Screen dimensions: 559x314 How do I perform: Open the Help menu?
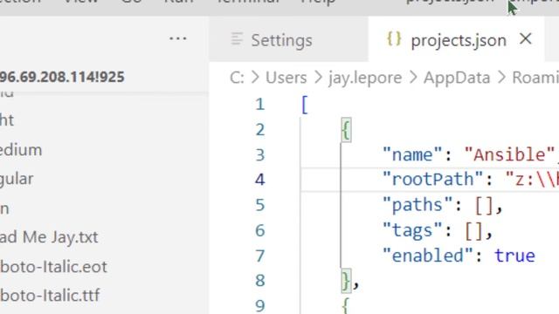coord(318,2)
